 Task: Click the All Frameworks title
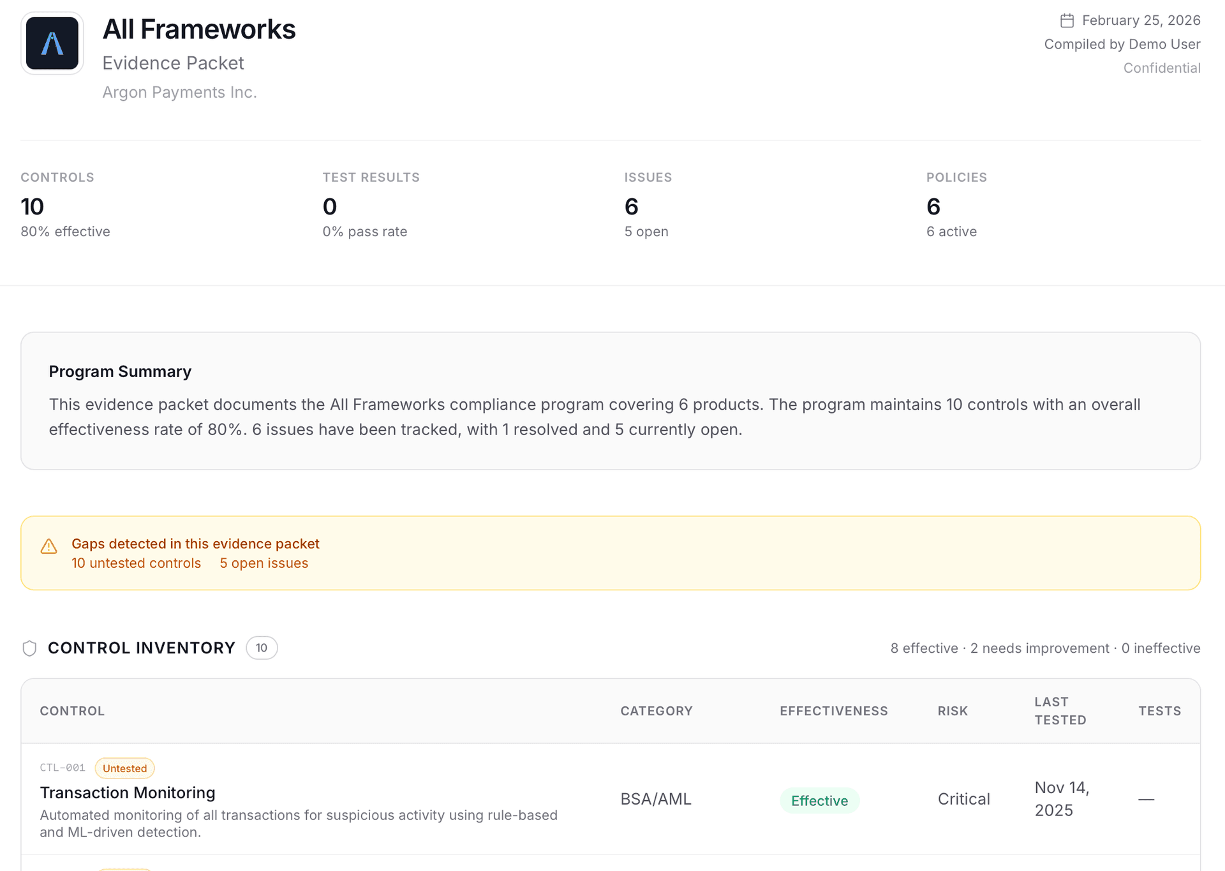[199, 29]
